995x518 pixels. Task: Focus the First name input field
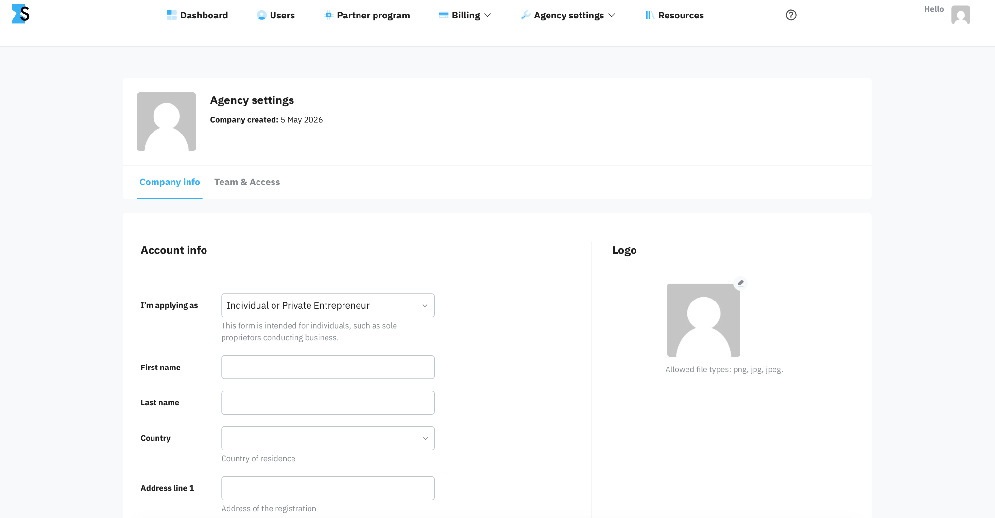(328, 367)
